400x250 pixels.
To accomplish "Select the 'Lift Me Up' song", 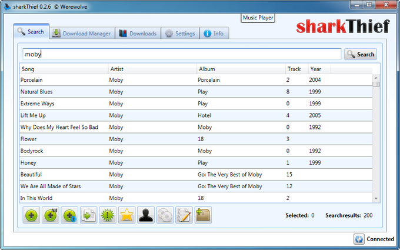I will (x=196, y=115).
